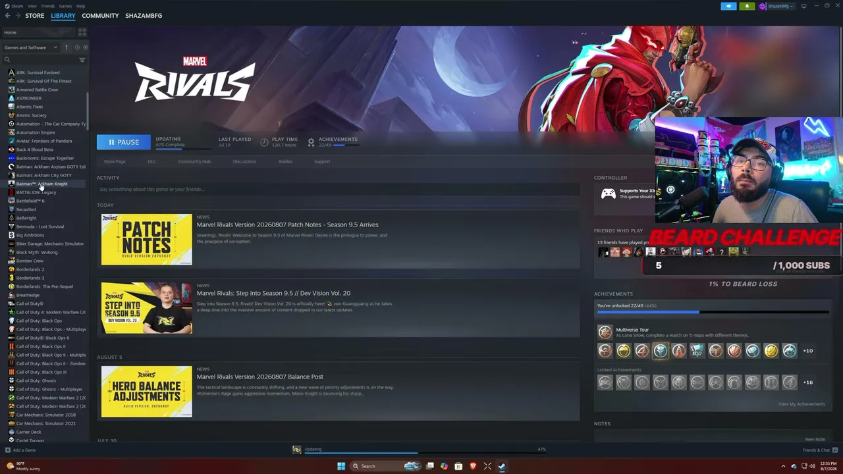The height and width of the screenshot is (474, 843).
Task: Click the controller support icon
Action: (x=608, y=194)
